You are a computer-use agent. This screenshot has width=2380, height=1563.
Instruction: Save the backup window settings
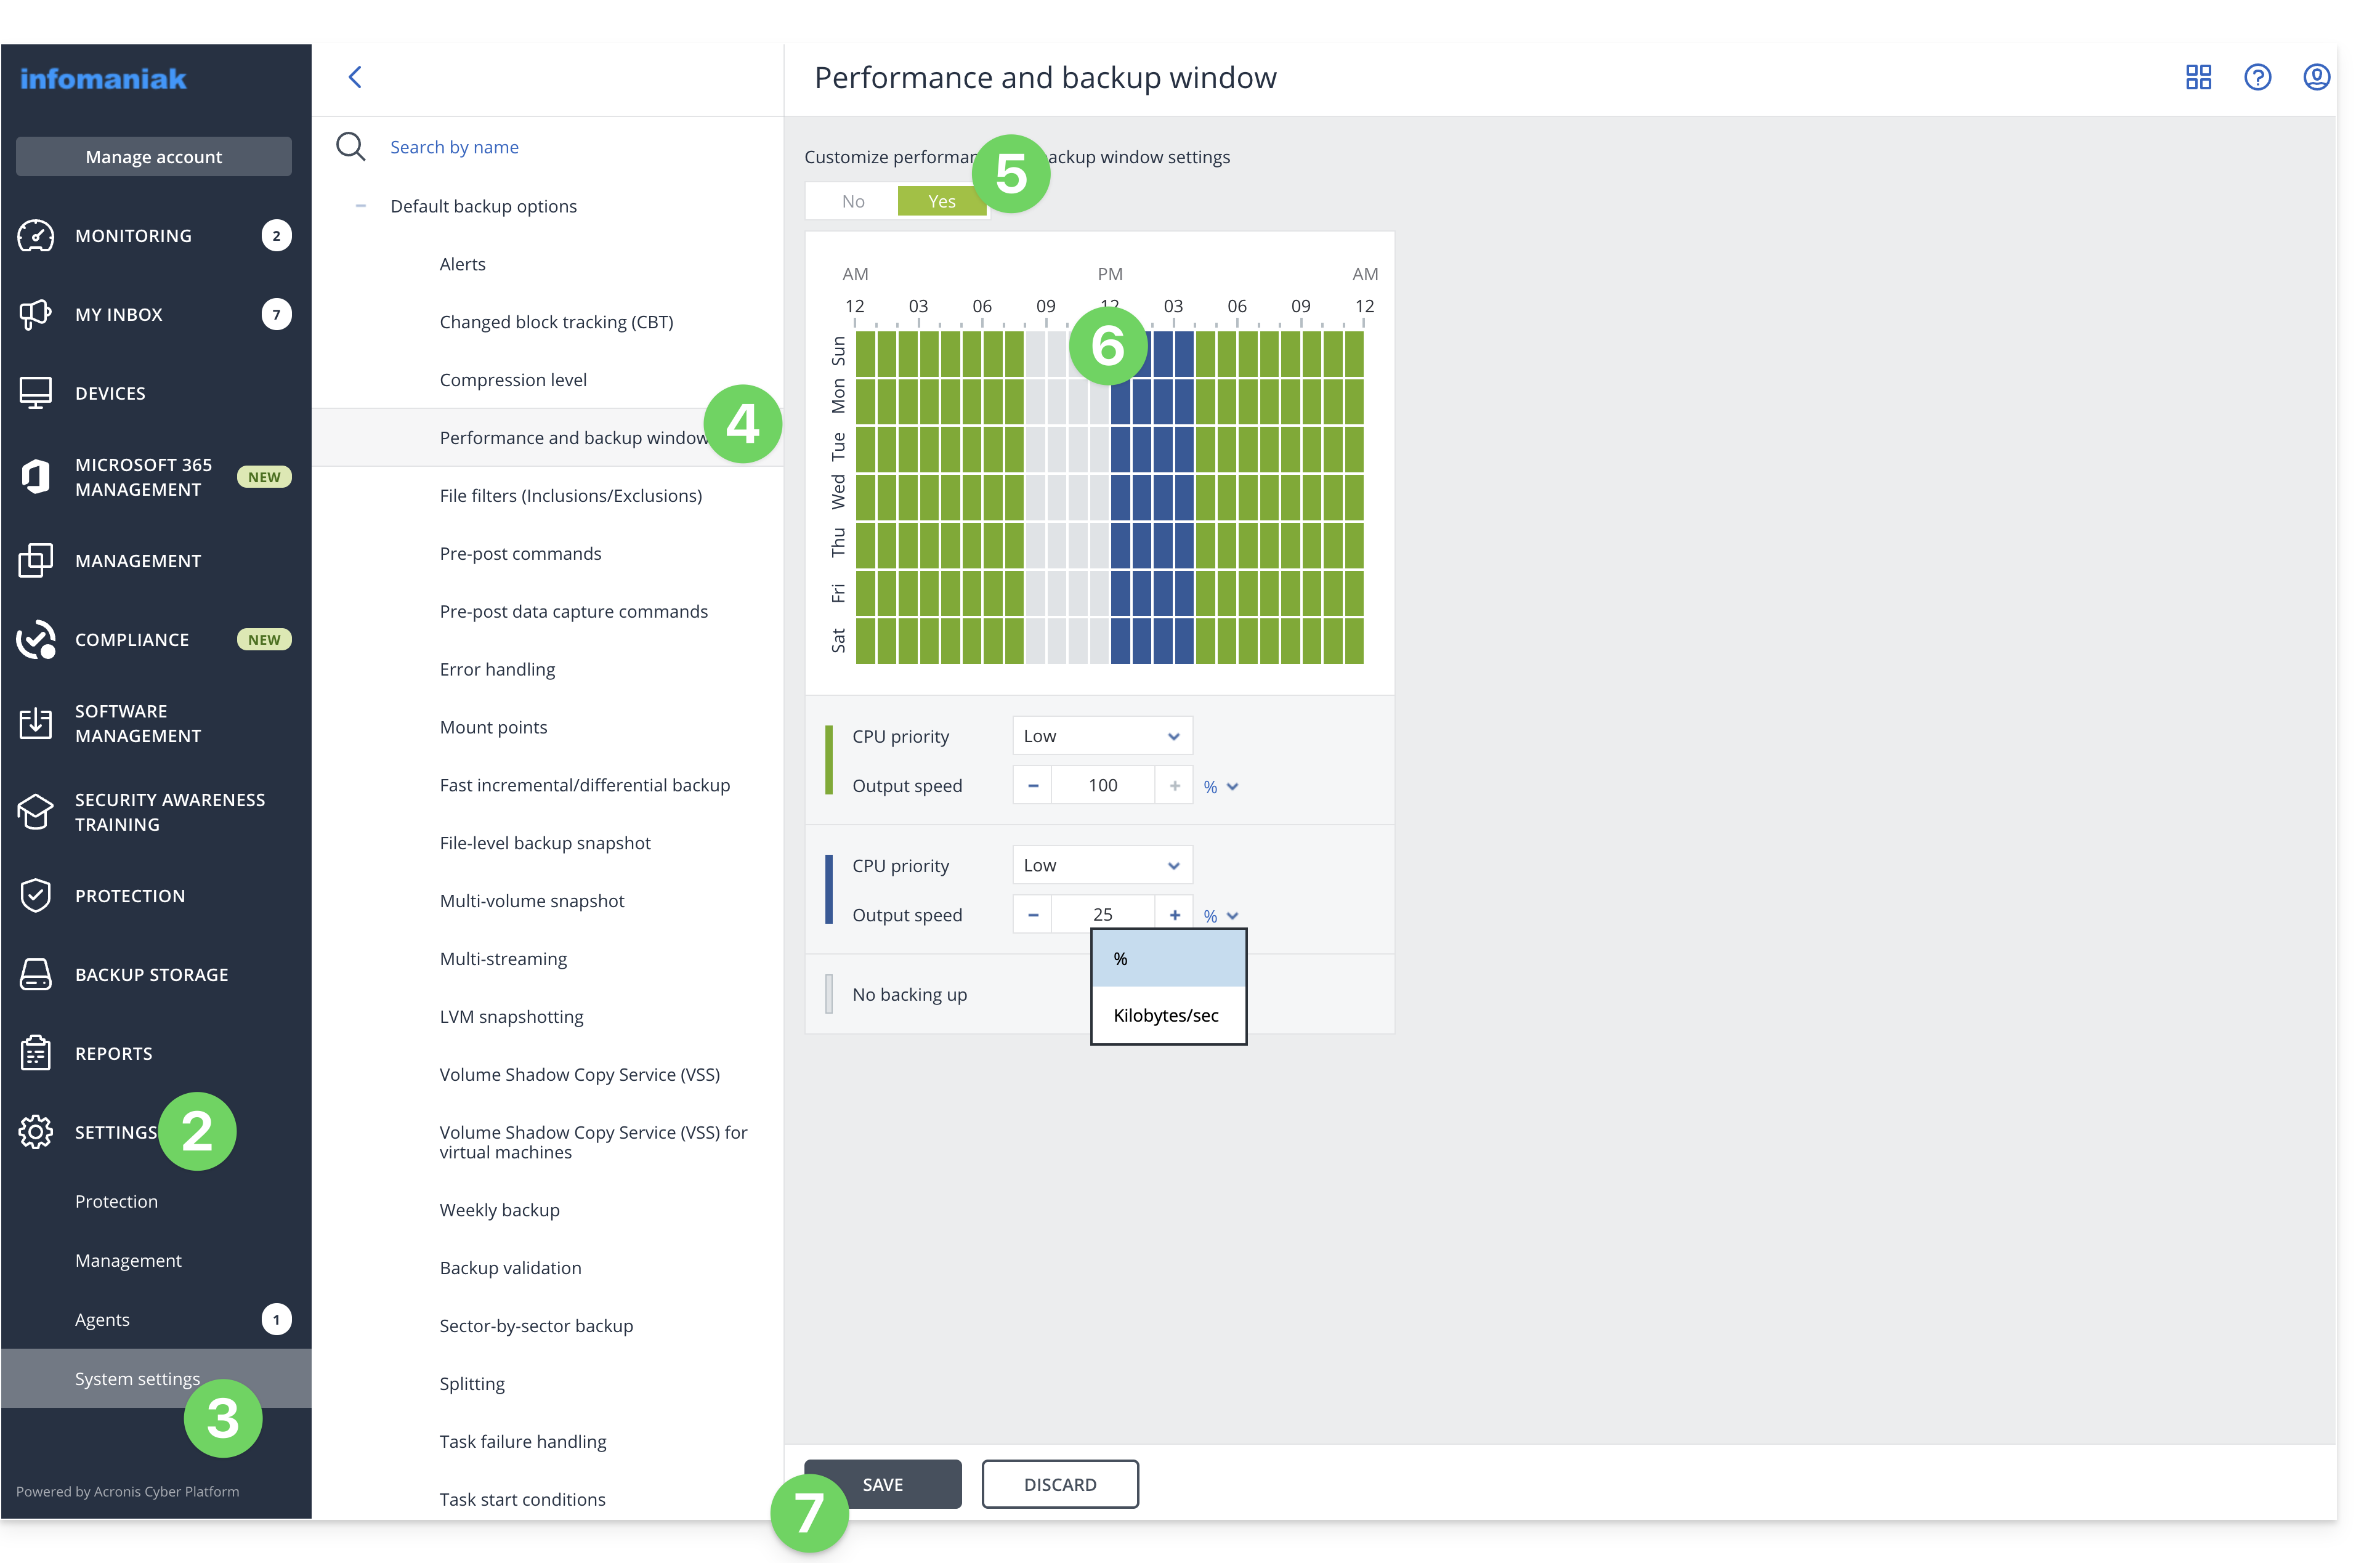tap(882, 1484)
